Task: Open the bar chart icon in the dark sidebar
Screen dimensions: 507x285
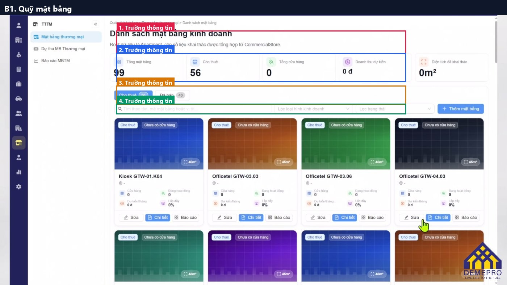Action: pyautogui.click(x=18, y=172)
